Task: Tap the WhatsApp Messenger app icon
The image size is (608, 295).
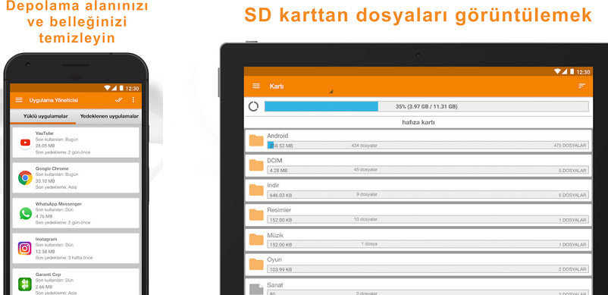Action: [x=25, y=213]
